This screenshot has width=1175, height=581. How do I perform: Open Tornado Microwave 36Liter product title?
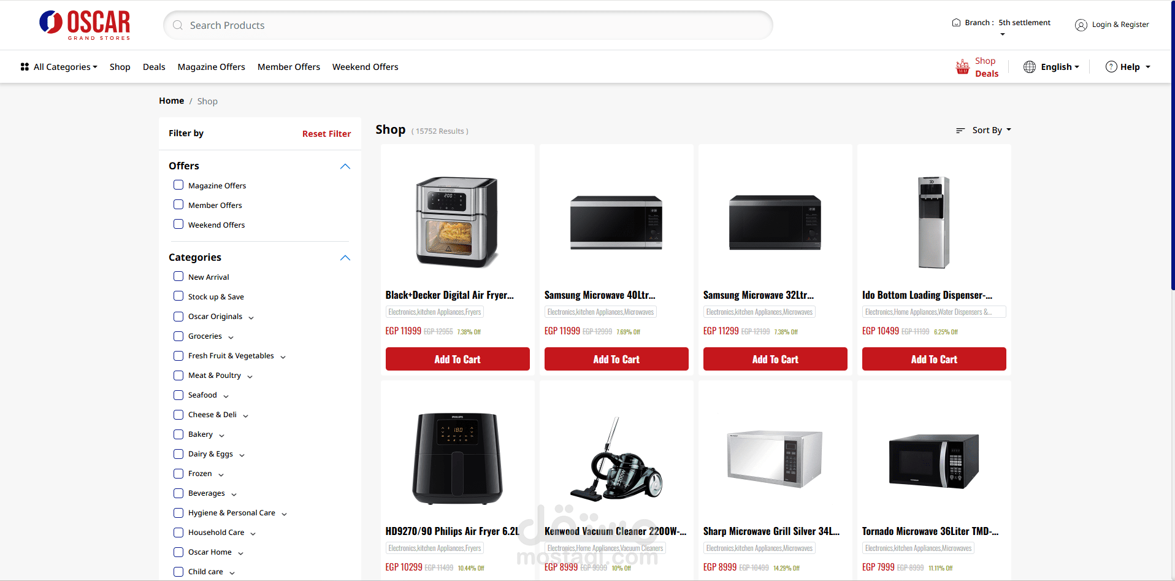tap(930, 531)
